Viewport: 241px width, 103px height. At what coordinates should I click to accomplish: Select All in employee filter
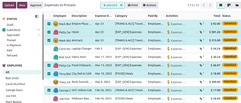click(22, 72)
